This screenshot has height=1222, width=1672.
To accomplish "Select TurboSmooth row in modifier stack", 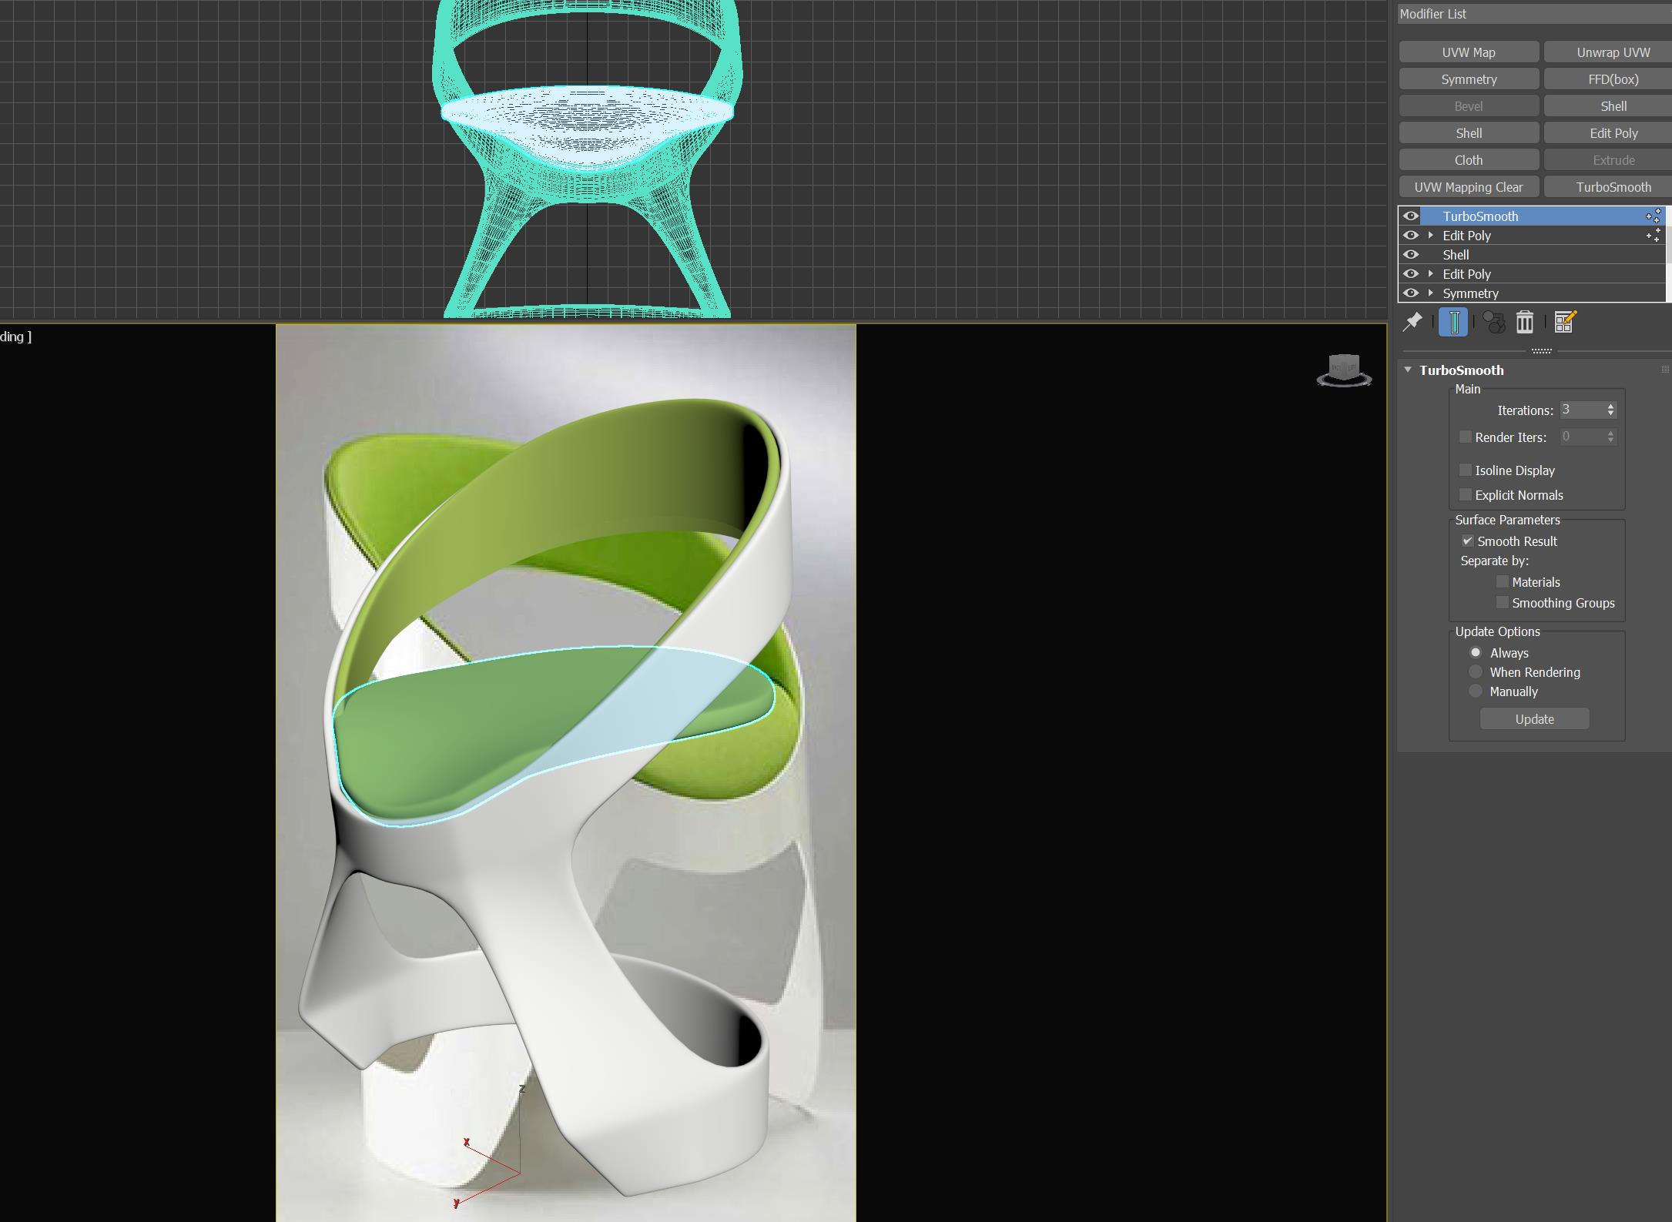I will (1531, 216).
